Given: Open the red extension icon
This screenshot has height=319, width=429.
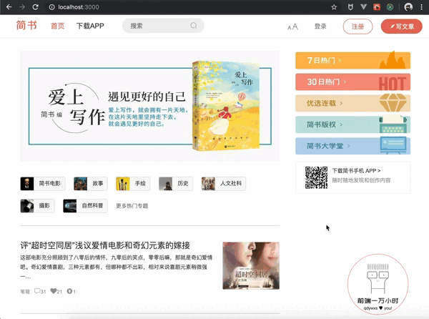Looking at the screenshot, I should tap(377, 7).
